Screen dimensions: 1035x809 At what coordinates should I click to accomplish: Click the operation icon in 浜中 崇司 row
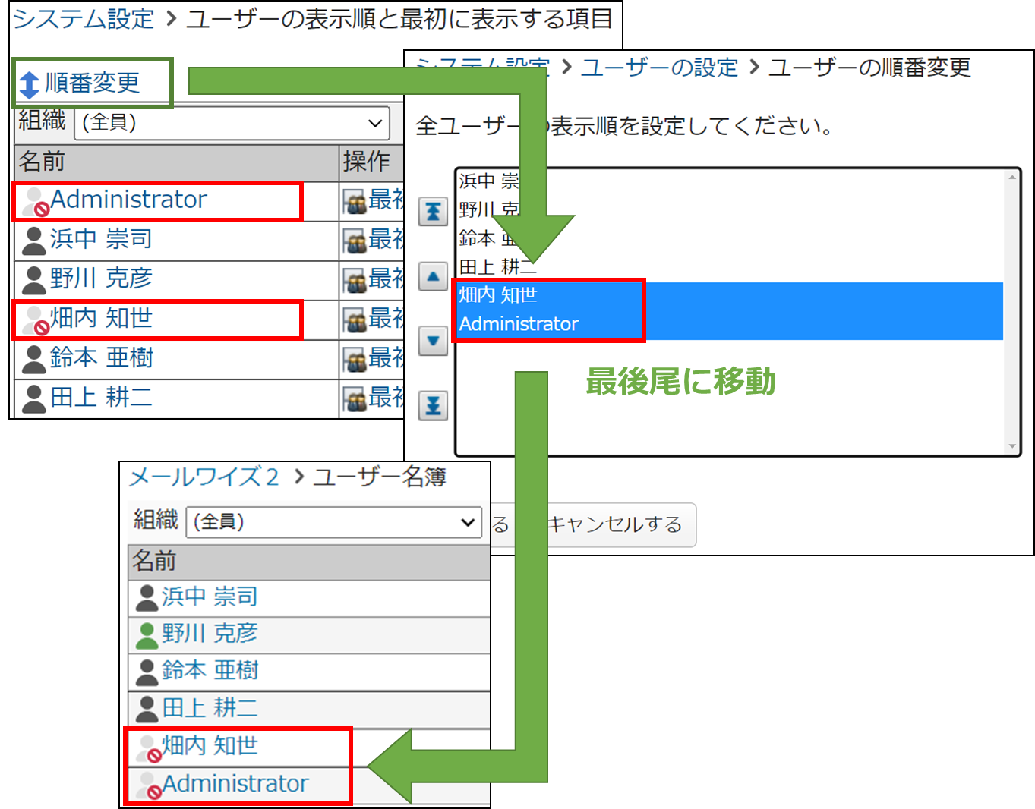pos(355,241)
